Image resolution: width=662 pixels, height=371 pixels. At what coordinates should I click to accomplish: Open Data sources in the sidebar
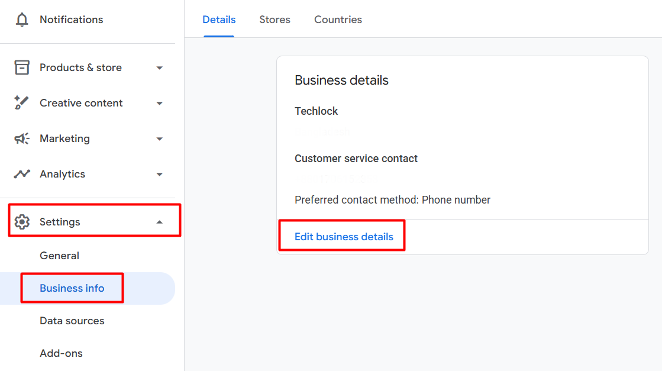(72, 321)
